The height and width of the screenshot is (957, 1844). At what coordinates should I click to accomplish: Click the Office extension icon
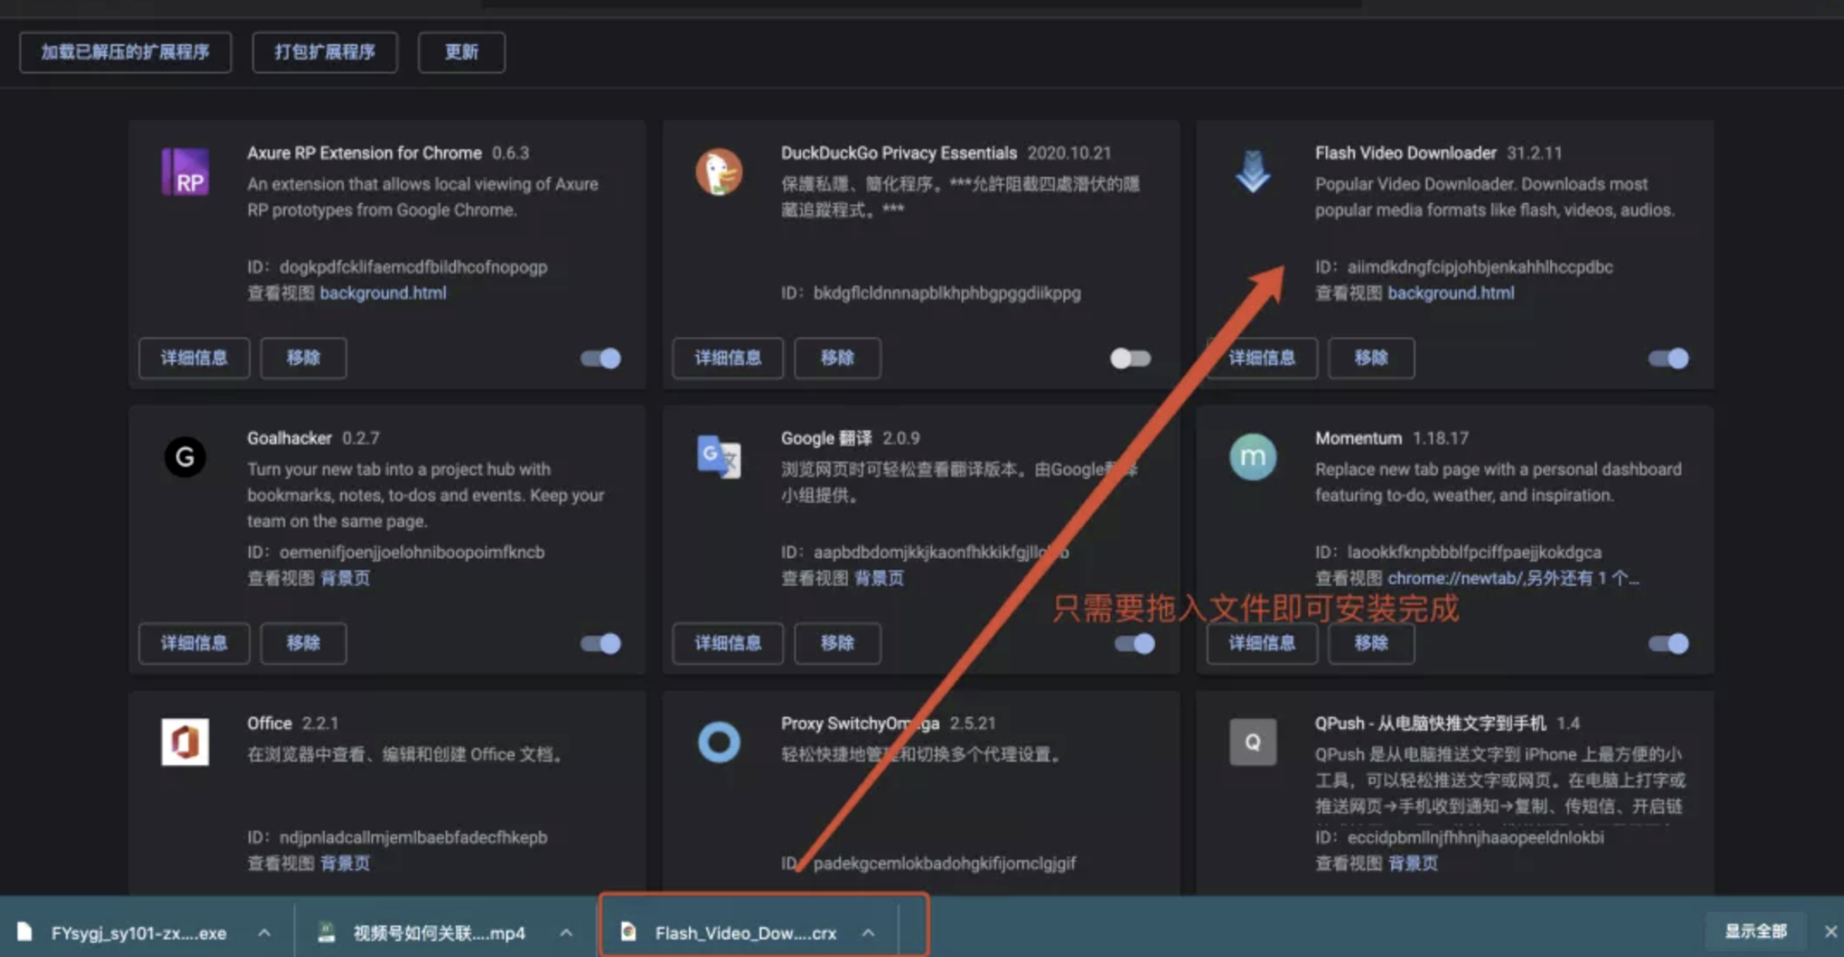coord(185,741)
